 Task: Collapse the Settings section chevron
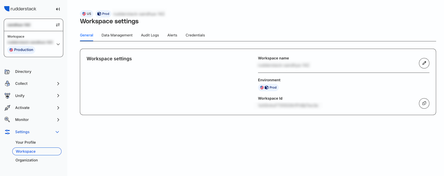(57, 132)
